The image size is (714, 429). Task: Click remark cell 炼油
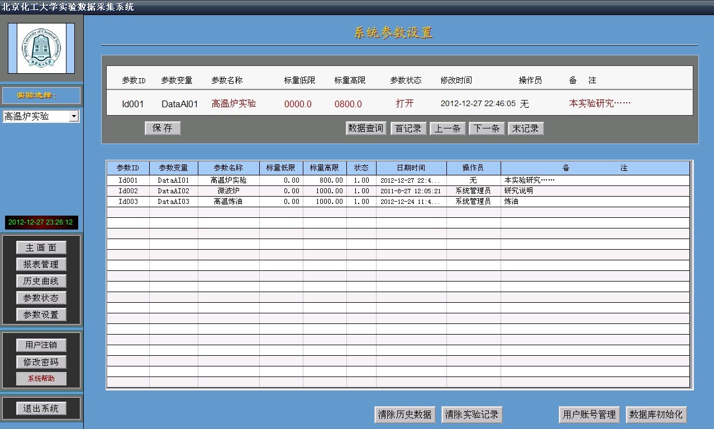click(x=595, y=202)
